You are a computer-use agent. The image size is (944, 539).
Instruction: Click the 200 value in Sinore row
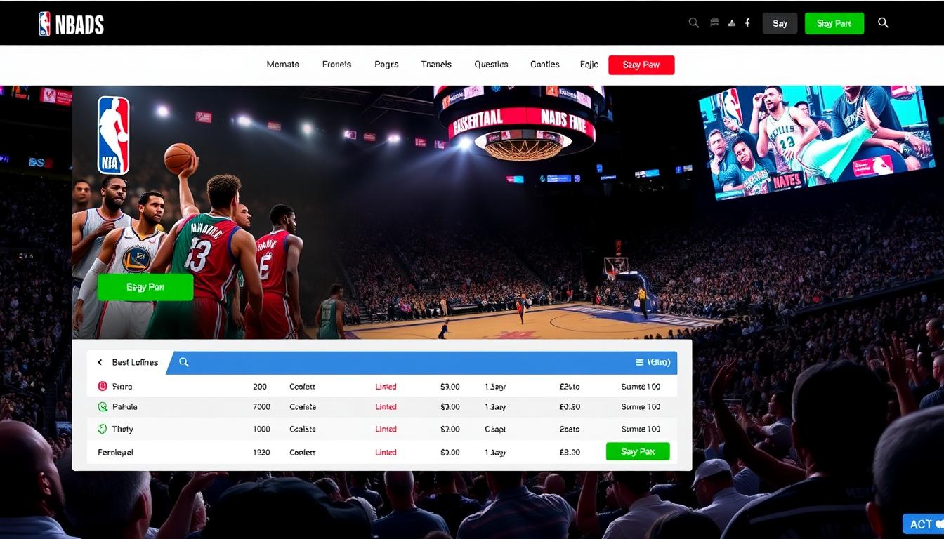[x=260, y=387]
